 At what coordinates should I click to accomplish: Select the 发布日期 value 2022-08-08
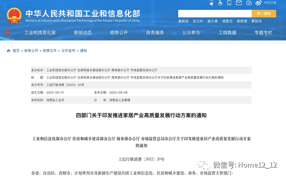[118, 93]
